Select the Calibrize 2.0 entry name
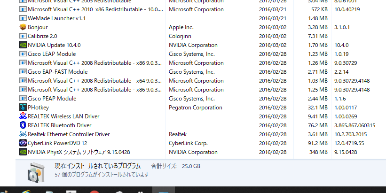 tap(42, 36)
